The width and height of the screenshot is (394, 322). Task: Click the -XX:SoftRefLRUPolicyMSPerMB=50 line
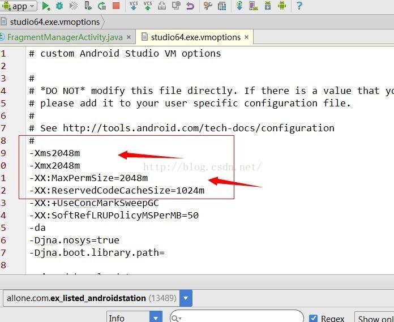tap(114, 215)
